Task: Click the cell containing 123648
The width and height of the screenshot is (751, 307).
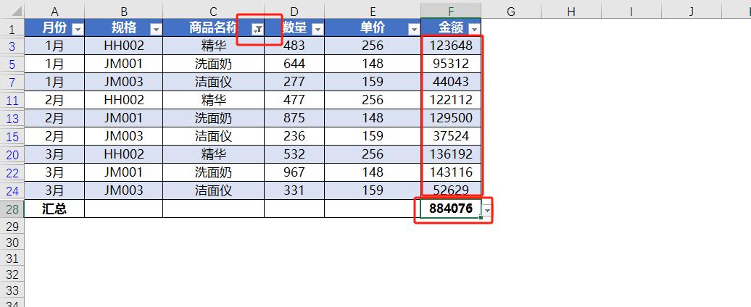Action: coord(451,46)
